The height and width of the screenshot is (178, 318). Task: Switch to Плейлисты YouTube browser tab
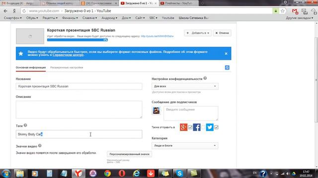click(178, 3)
